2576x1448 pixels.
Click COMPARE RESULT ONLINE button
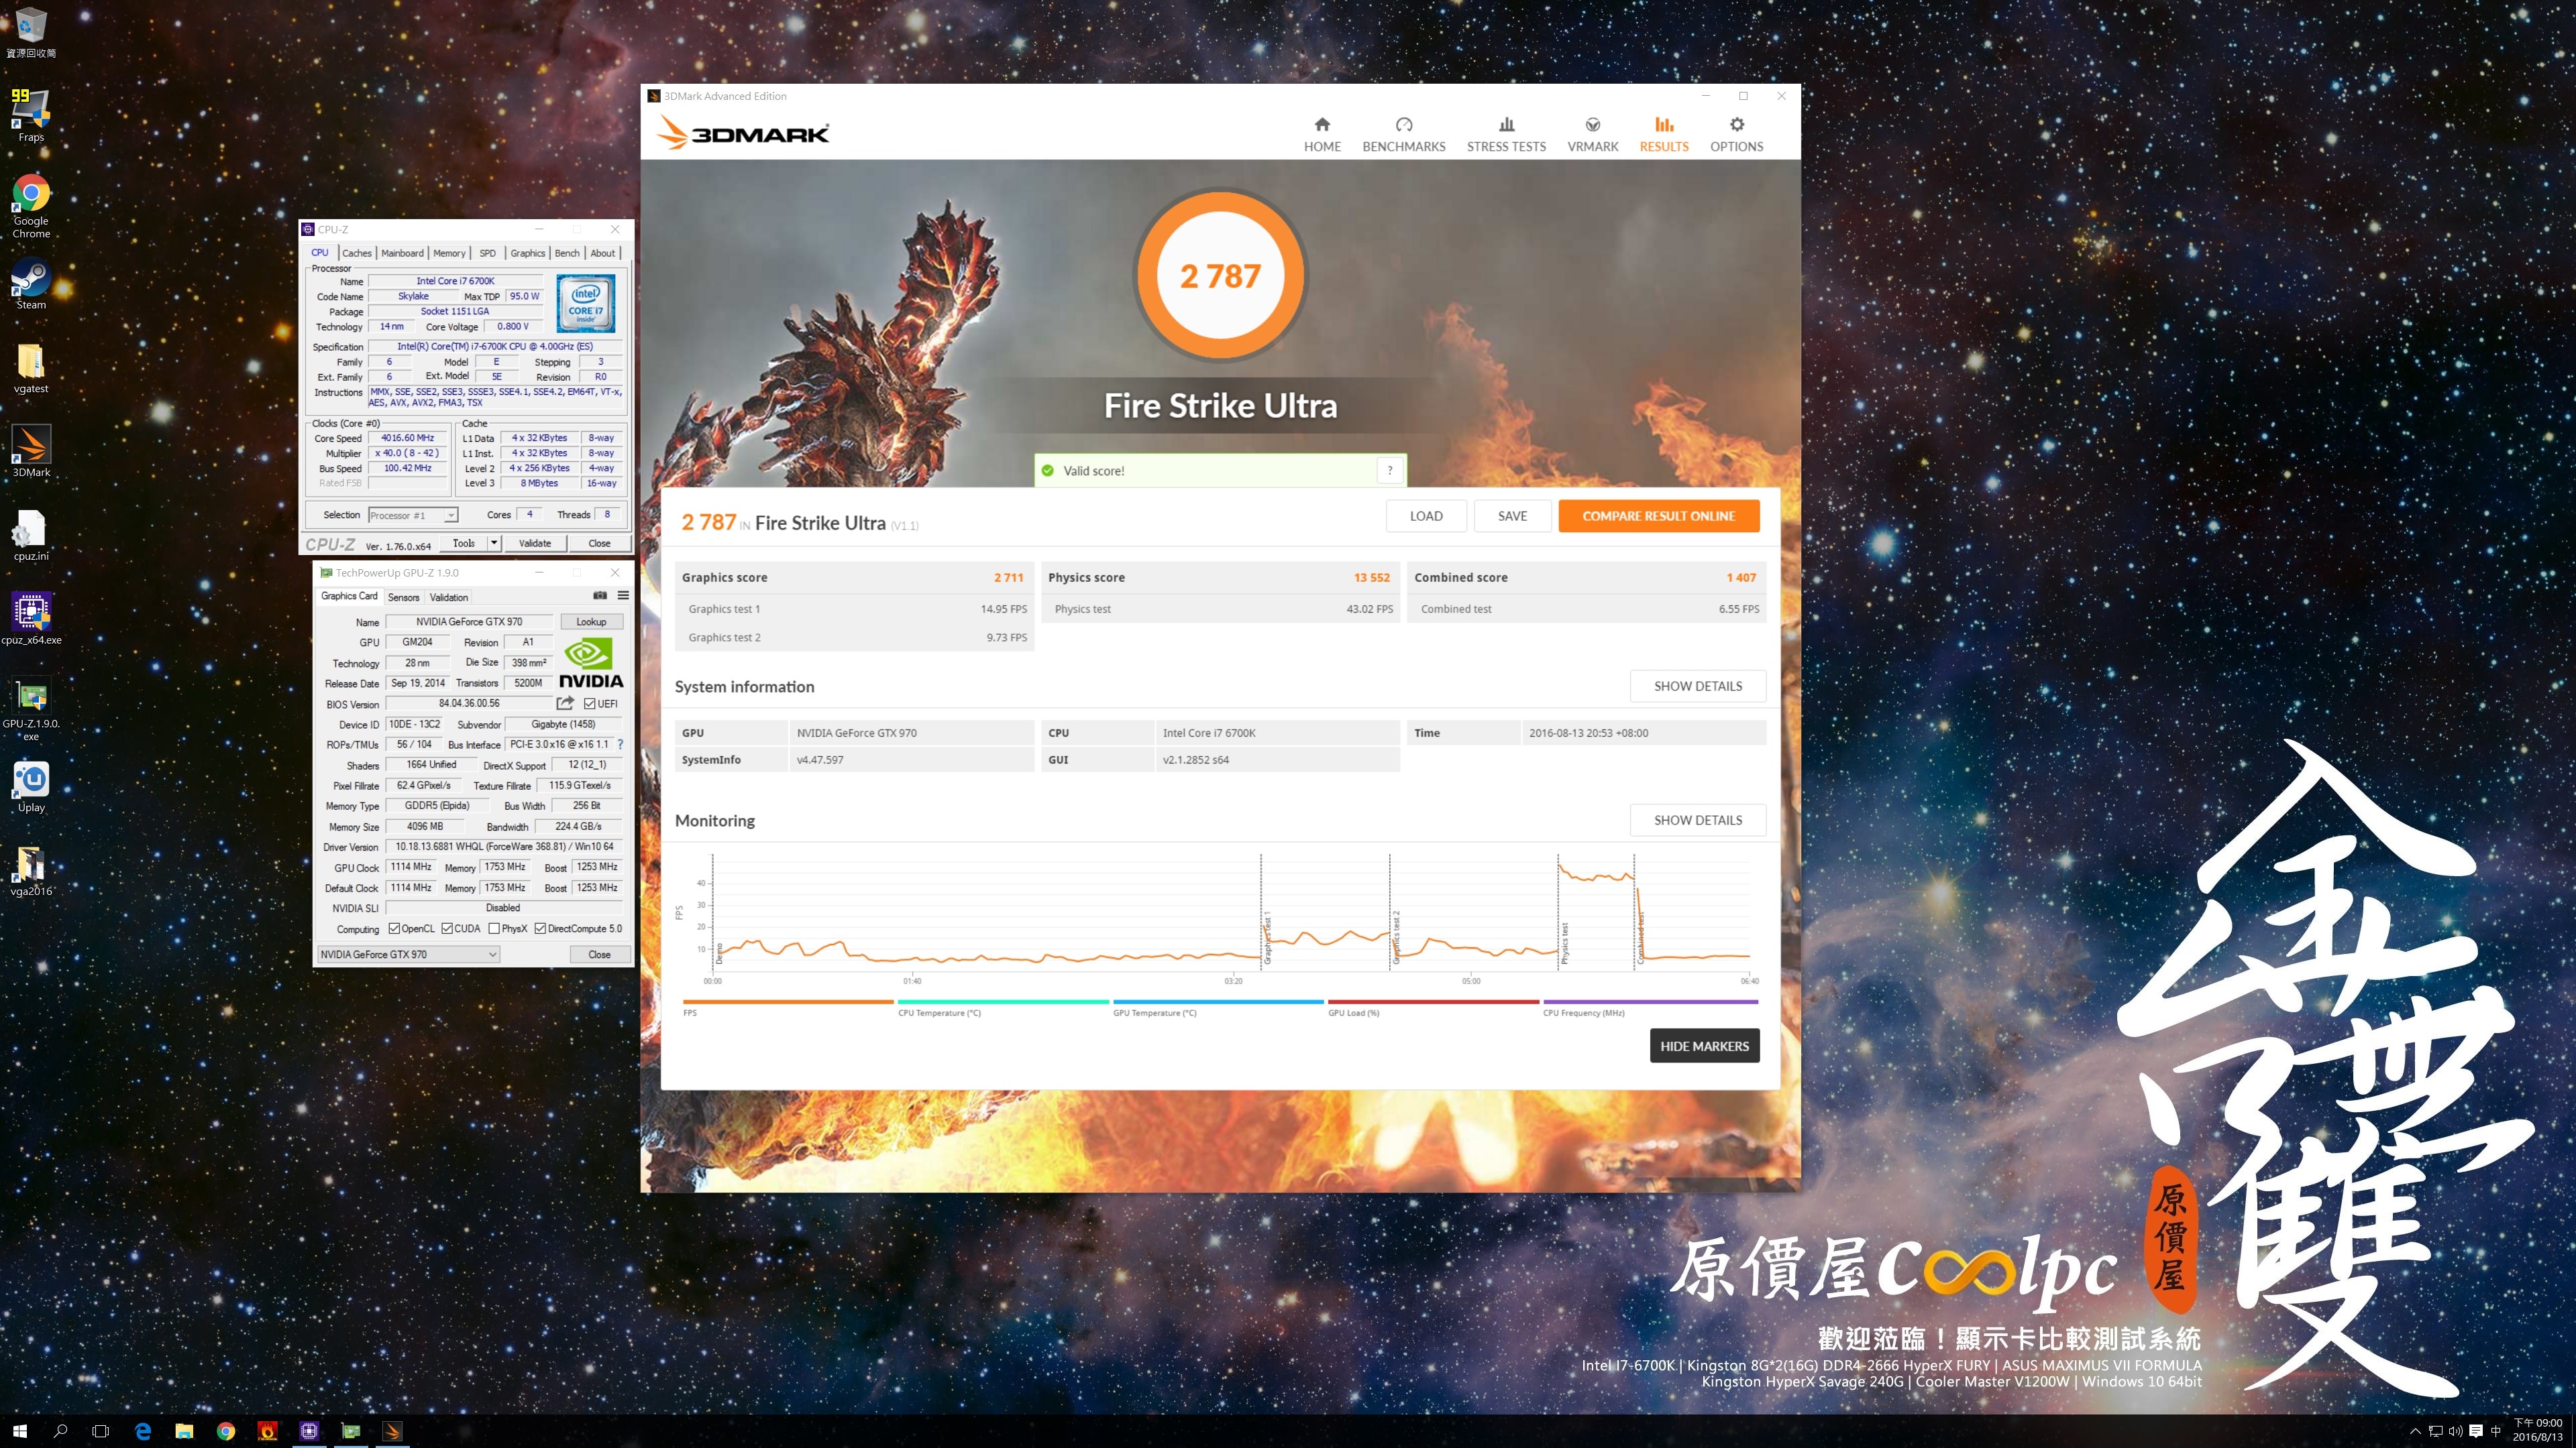(x=1658, y=516)
